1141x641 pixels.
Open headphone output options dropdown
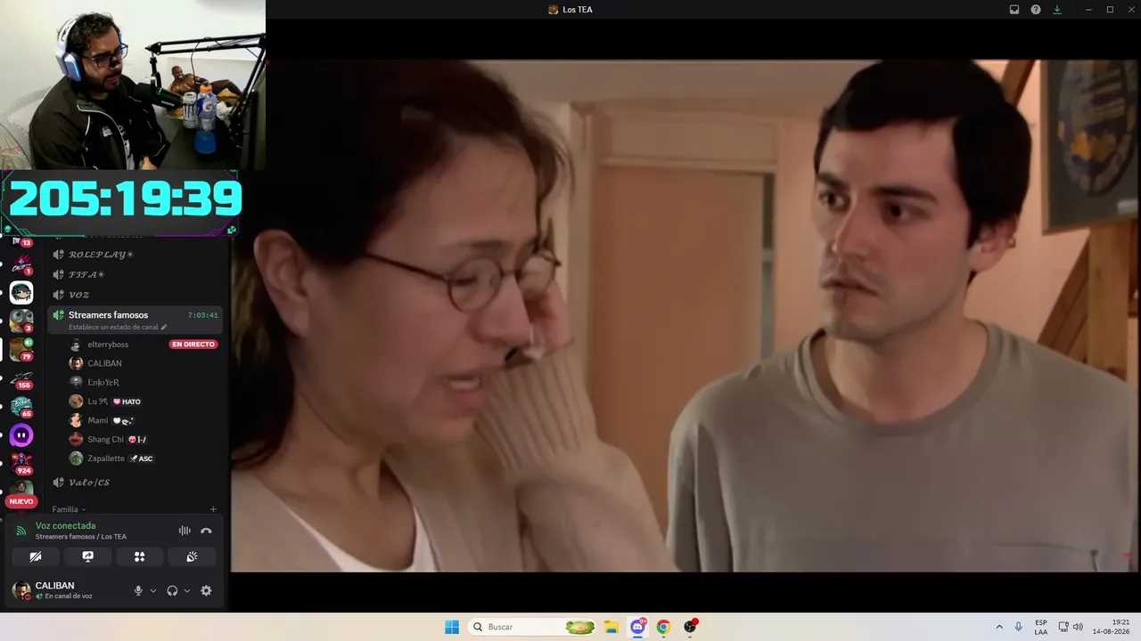[187, 590]
